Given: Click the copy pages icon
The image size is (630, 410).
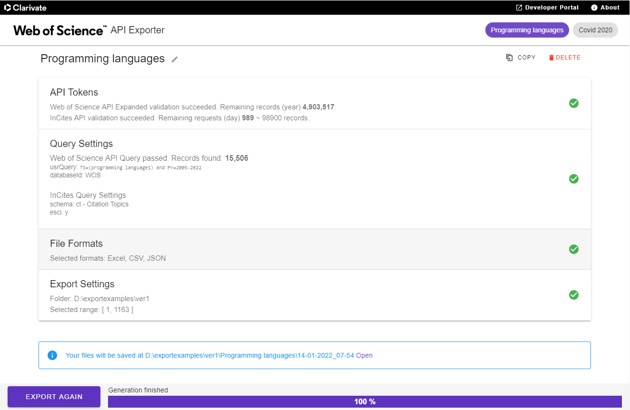Looking at the screenshot, I should [x=509, y=58].
